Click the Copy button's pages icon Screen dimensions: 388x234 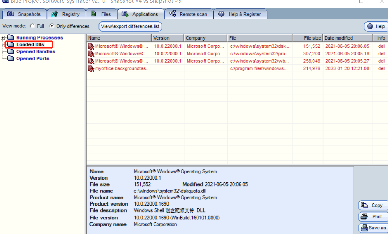[364, 205]
